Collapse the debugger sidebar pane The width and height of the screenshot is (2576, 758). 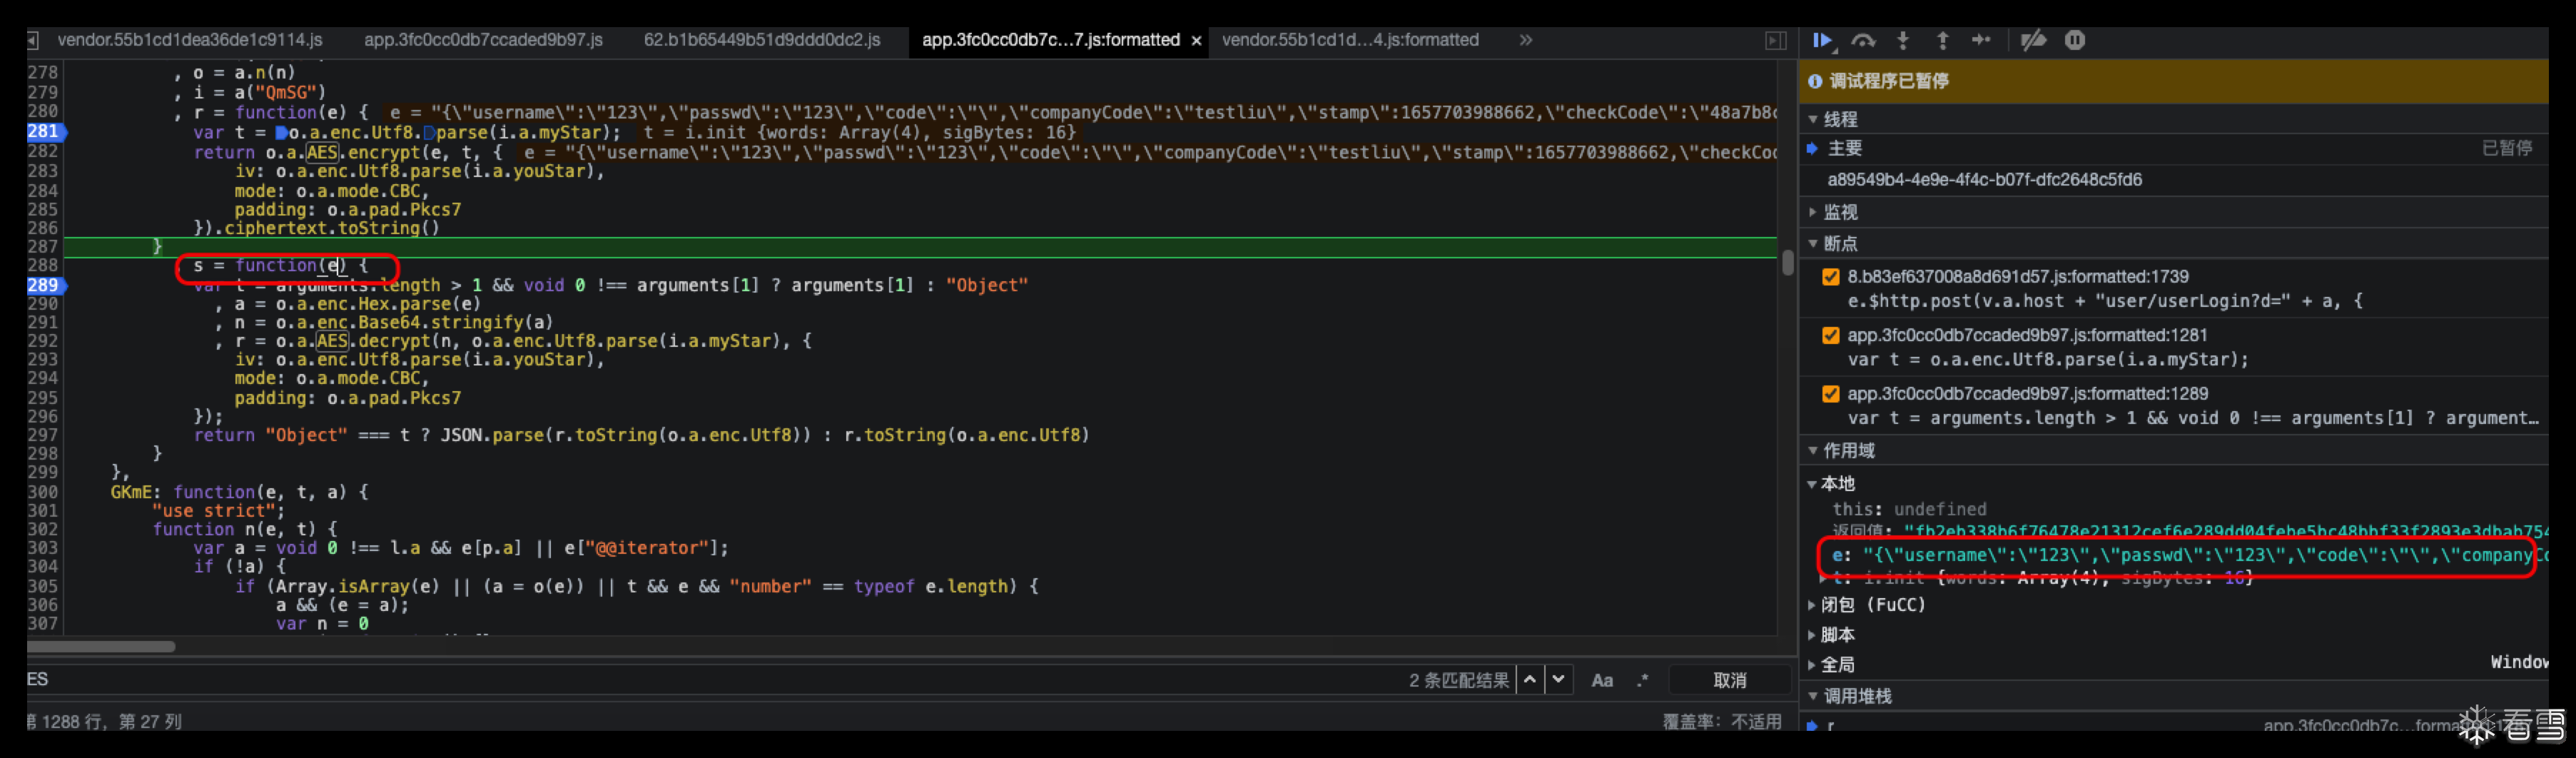tap(1775, 40)
